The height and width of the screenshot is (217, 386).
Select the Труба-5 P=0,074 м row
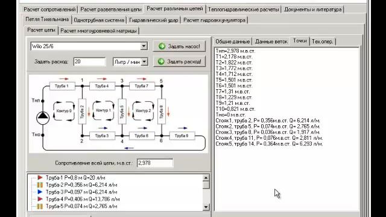pos(81,206)
